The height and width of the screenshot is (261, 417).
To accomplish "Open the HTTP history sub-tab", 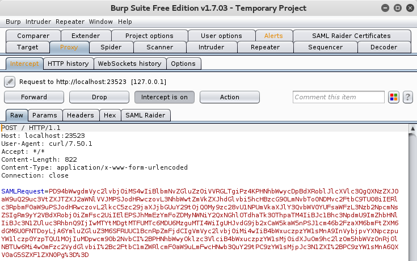I will [68, 64].
